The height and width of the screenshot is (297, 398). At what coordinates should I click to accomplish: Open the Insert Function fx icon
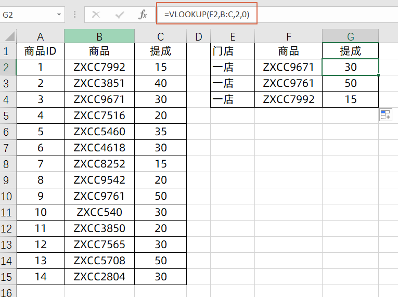pyautogui.click(x=143, y=15)
